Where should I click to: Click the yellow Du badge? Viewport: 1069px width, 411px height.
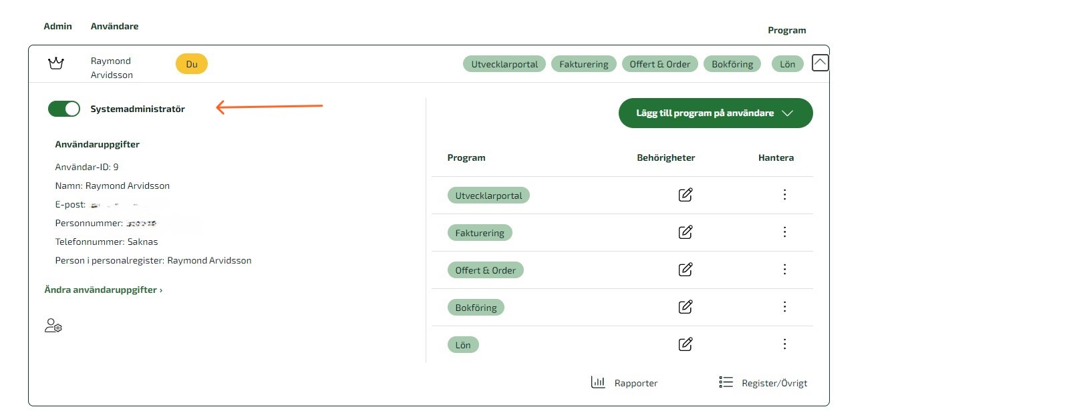click(x=192, y=64)
